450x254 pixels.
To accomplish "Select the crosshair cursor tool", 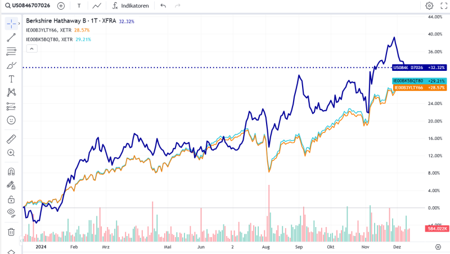I will (11, 24).
